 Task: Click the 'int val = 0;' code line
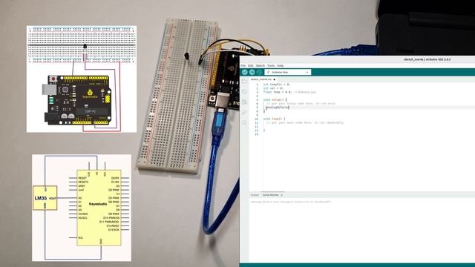(273, 88)
